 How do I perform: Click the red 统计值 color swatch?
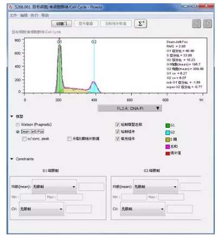click(168, 153)
